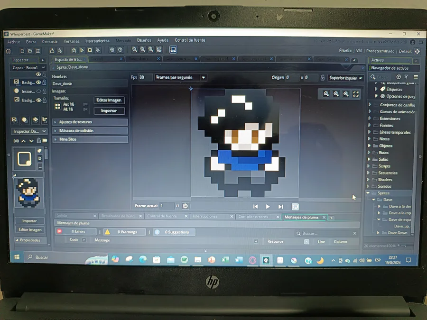Stop the running game from the toolbar
427x320 pixels.
tap(90, 50)
